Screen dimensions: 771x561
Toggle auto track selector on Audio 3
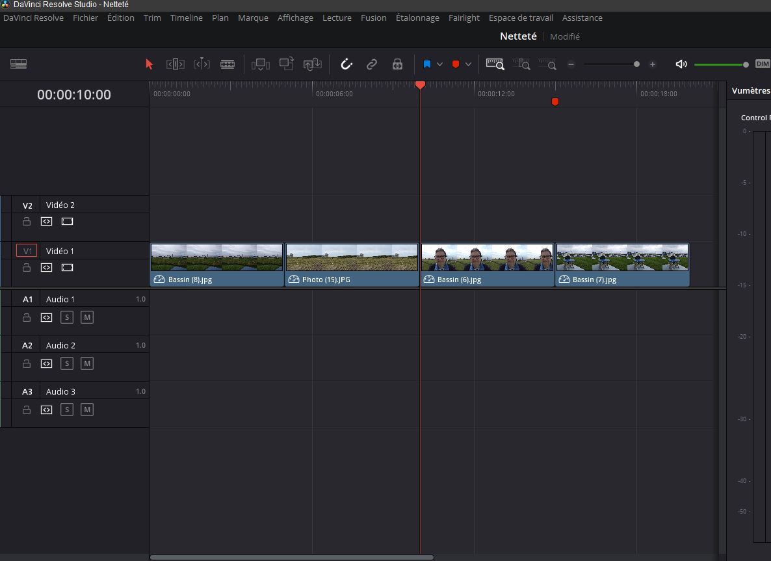point(46,410)
